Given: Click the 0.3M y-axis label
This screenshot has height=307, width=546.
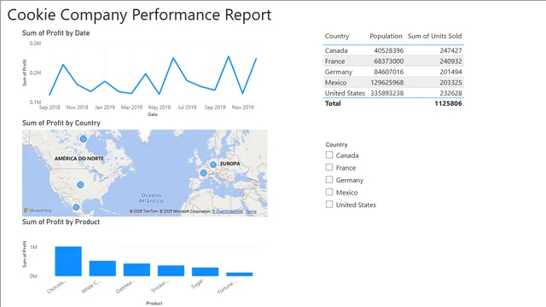Looking at the screenshot, I should pyautogui.click(x=35, y=43).
